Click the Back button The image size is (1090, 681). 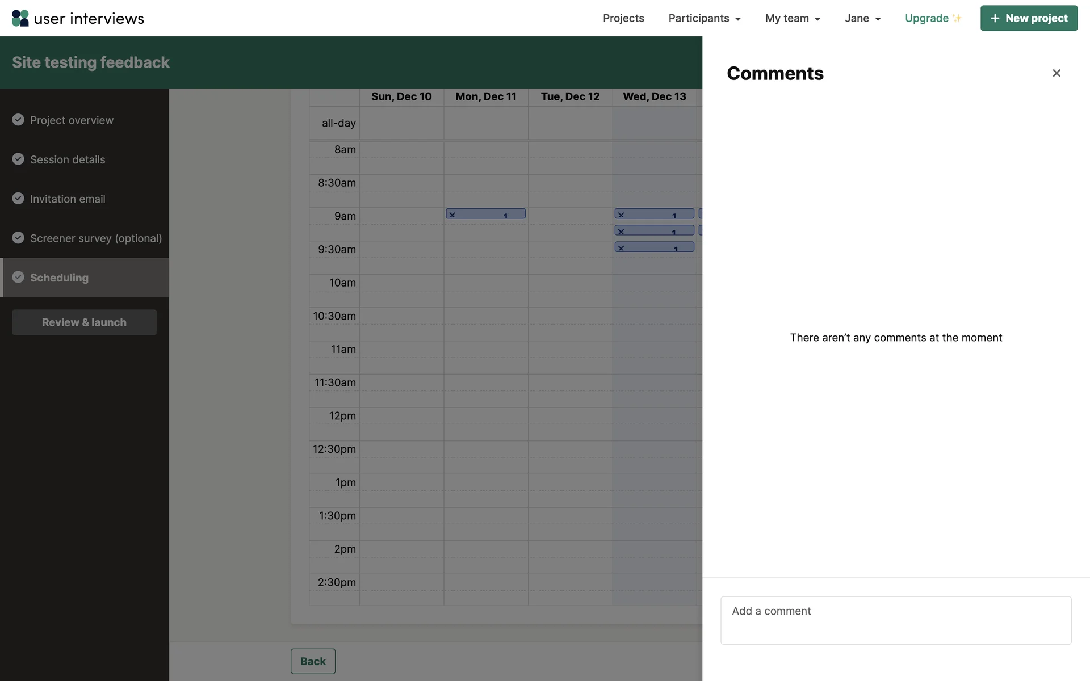click(313, 661)
